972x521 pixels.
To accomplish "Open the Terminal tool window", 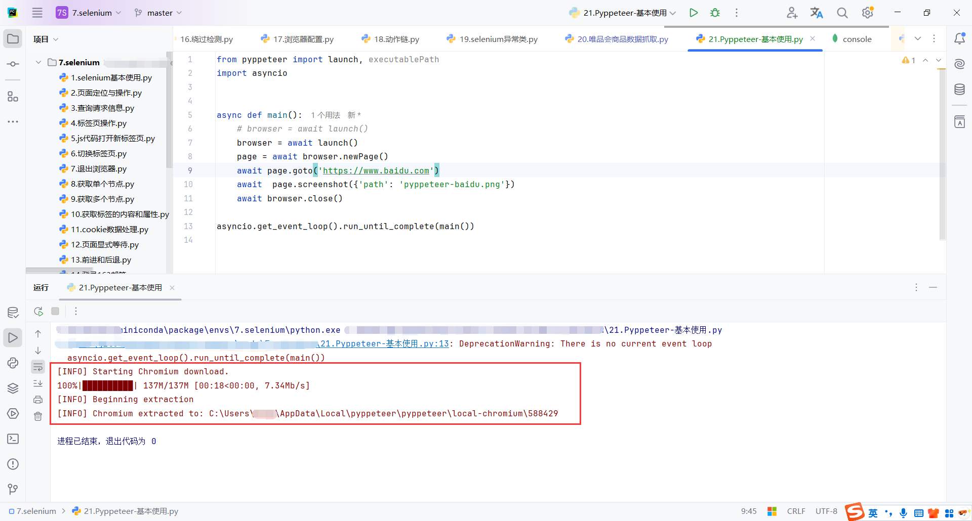I will point(13,439).
